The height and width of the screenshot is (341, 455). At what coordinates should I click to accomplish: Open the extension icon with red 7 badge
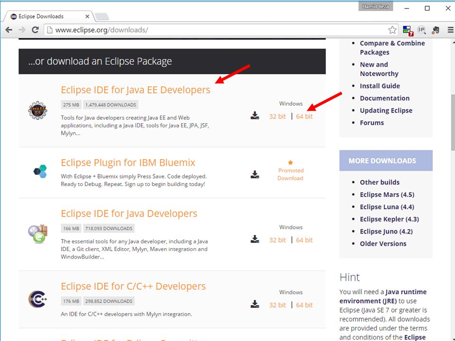[408, 30]
